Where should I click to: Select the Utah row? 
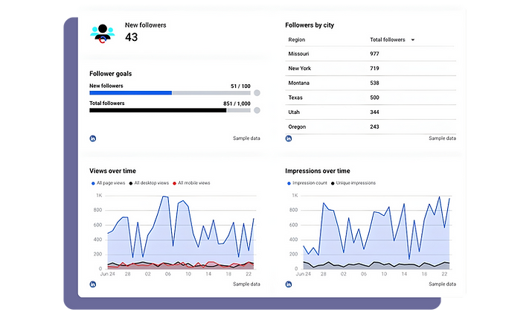[371, 112]
